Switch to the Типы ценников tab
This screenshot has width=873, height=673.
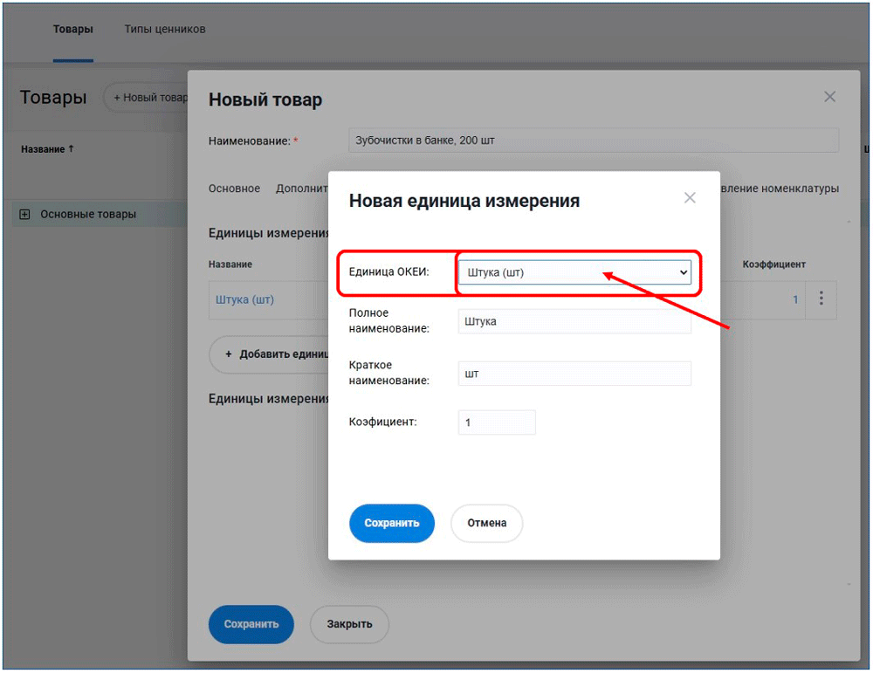(x=165, y=30)
